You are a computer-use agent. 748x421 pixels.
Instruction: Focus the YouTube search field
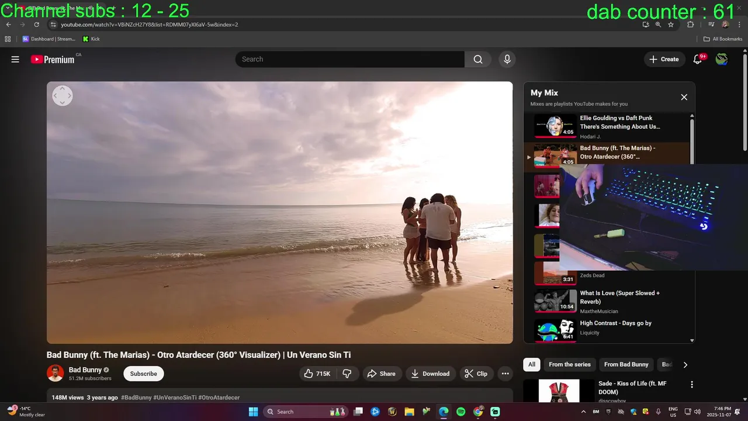click(351, 59)
